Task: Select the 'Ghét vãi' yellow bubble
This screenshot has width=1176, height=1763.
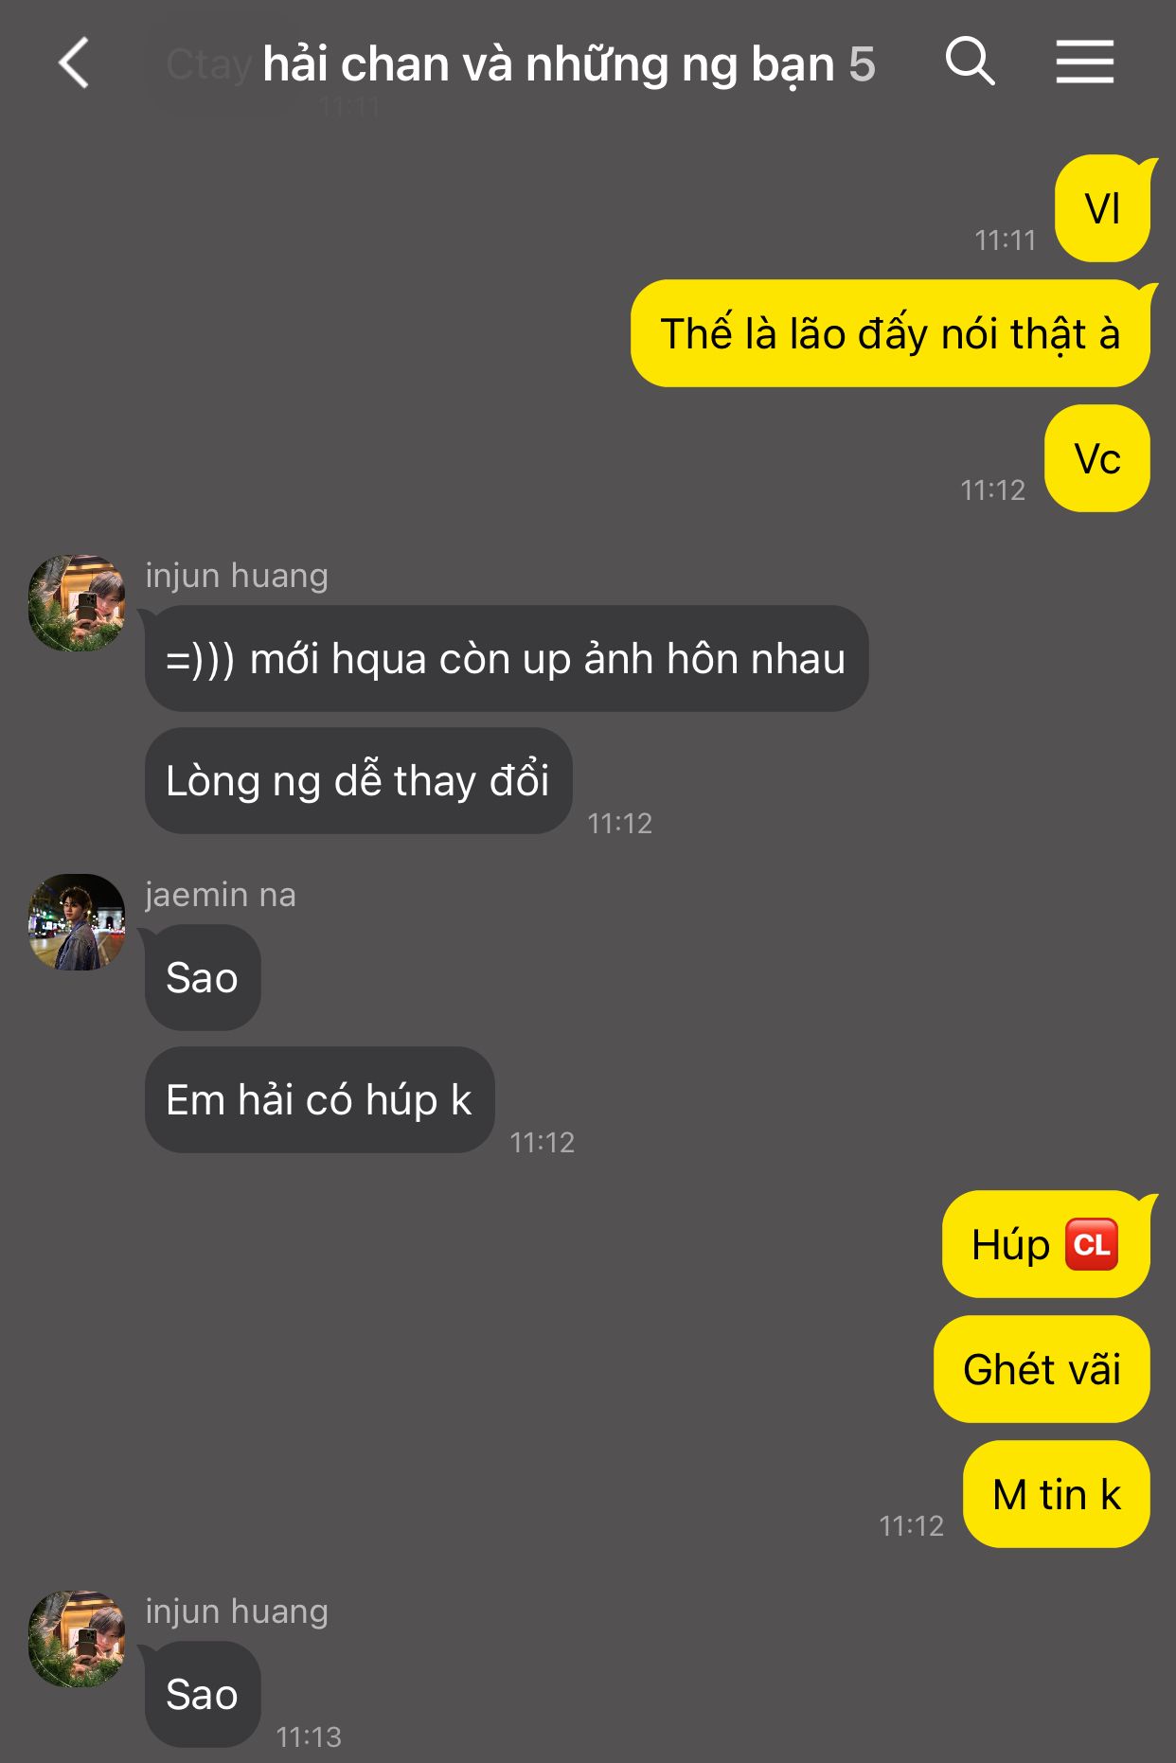Action: coord(1042,1370)
